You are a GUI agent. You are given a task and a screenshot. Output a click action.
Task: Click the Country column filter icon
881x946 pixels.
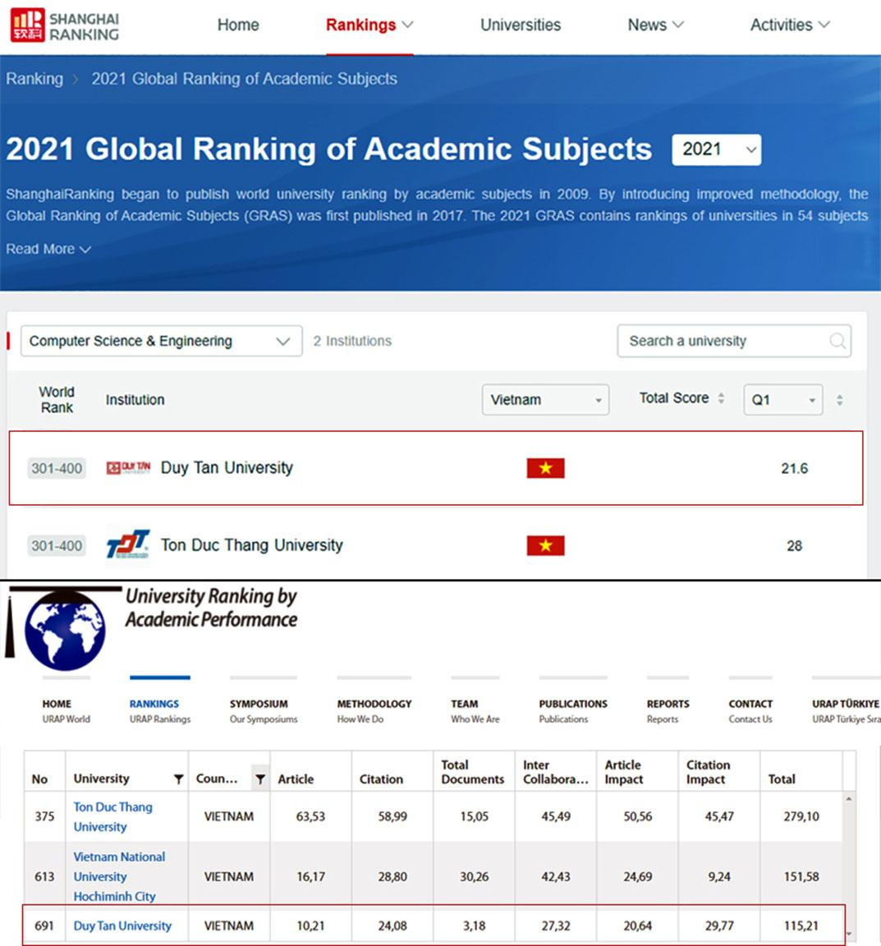[x=259, y=779]
